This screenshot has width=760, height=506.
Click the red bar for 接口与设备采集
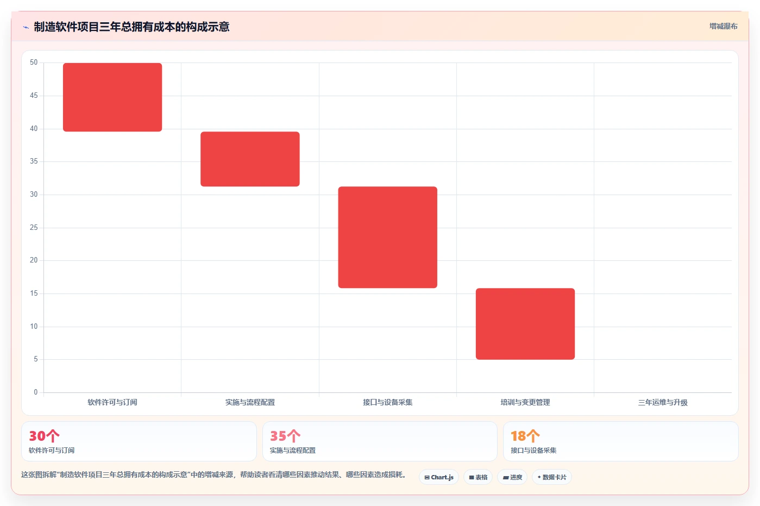(387, 237)
